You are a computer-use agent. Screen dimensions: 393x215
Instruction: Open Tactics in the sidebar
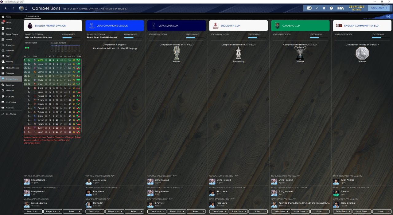11,40
